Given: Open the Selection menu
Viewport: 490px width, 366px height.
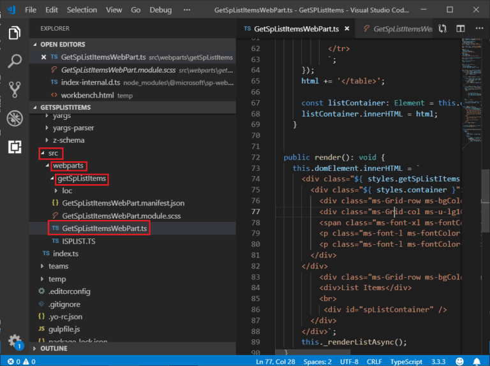Looking at the screenshot, I should pyautogui.click(x=82, y=10).
